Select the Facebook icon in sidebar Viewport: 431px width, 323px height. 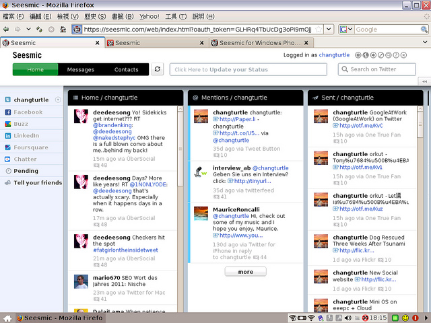8,112
